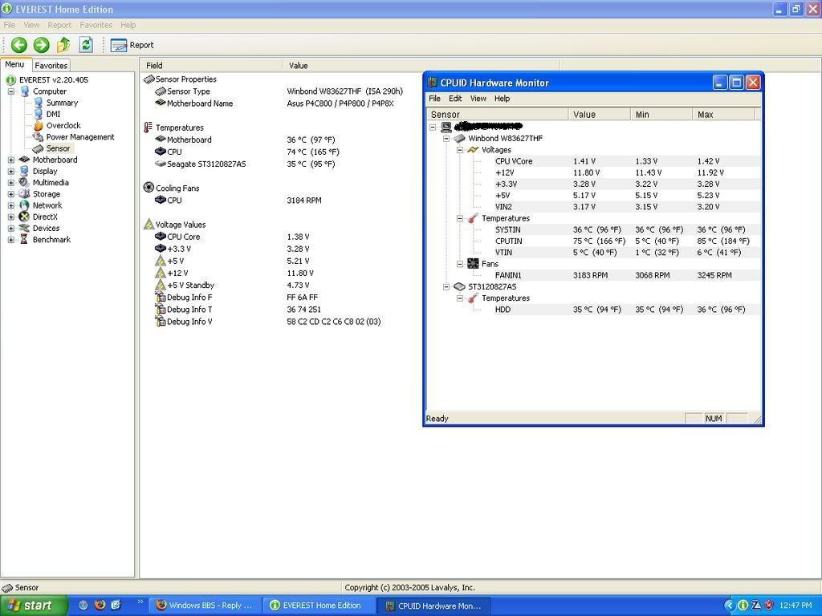Screen dimensions: 822x616
Task: Open the EVEREST View menu
Action: pyautogui.click(x=31, y=25)
